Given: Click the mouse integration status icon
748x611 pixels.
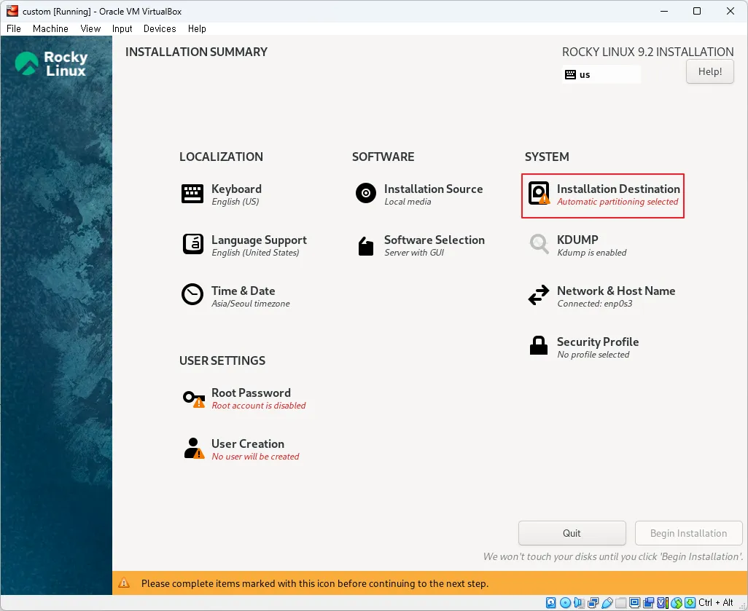Looking at the screenshot, I should pyautogui.click(x=677, y=602).
